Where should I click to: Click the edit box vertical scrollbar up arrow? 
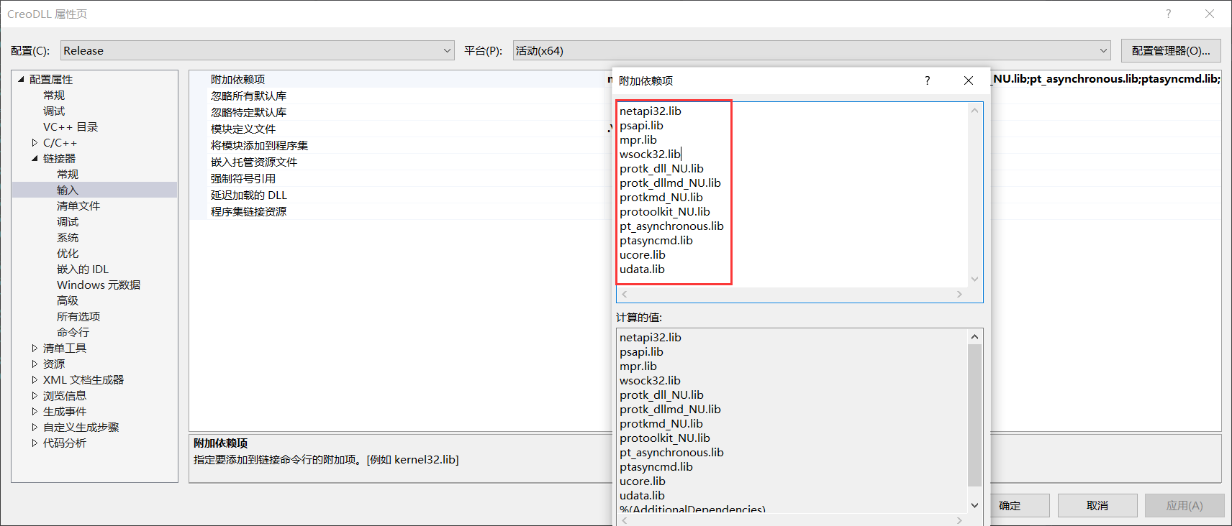(x=974, y=110)
